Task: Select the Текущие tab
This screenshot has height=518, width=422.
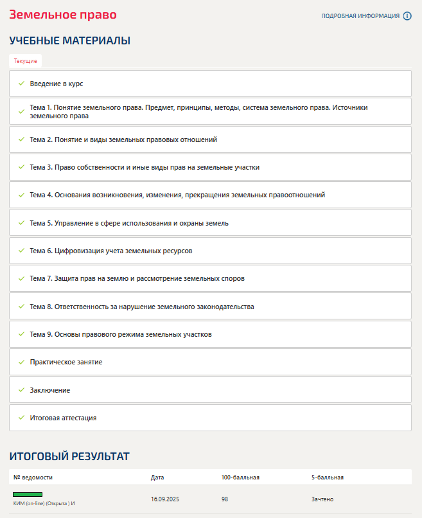Action: tap(26, 61)
